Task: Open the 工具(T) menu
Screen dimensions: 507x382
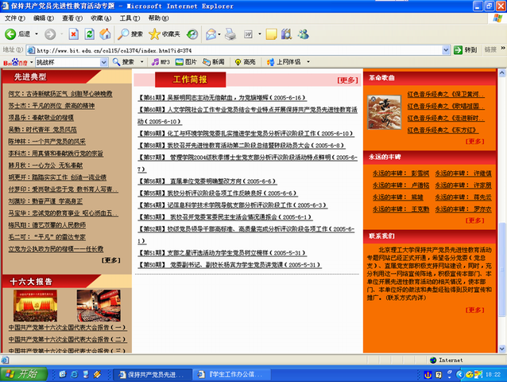Action: pyautogui.click(x=130, y=18)
